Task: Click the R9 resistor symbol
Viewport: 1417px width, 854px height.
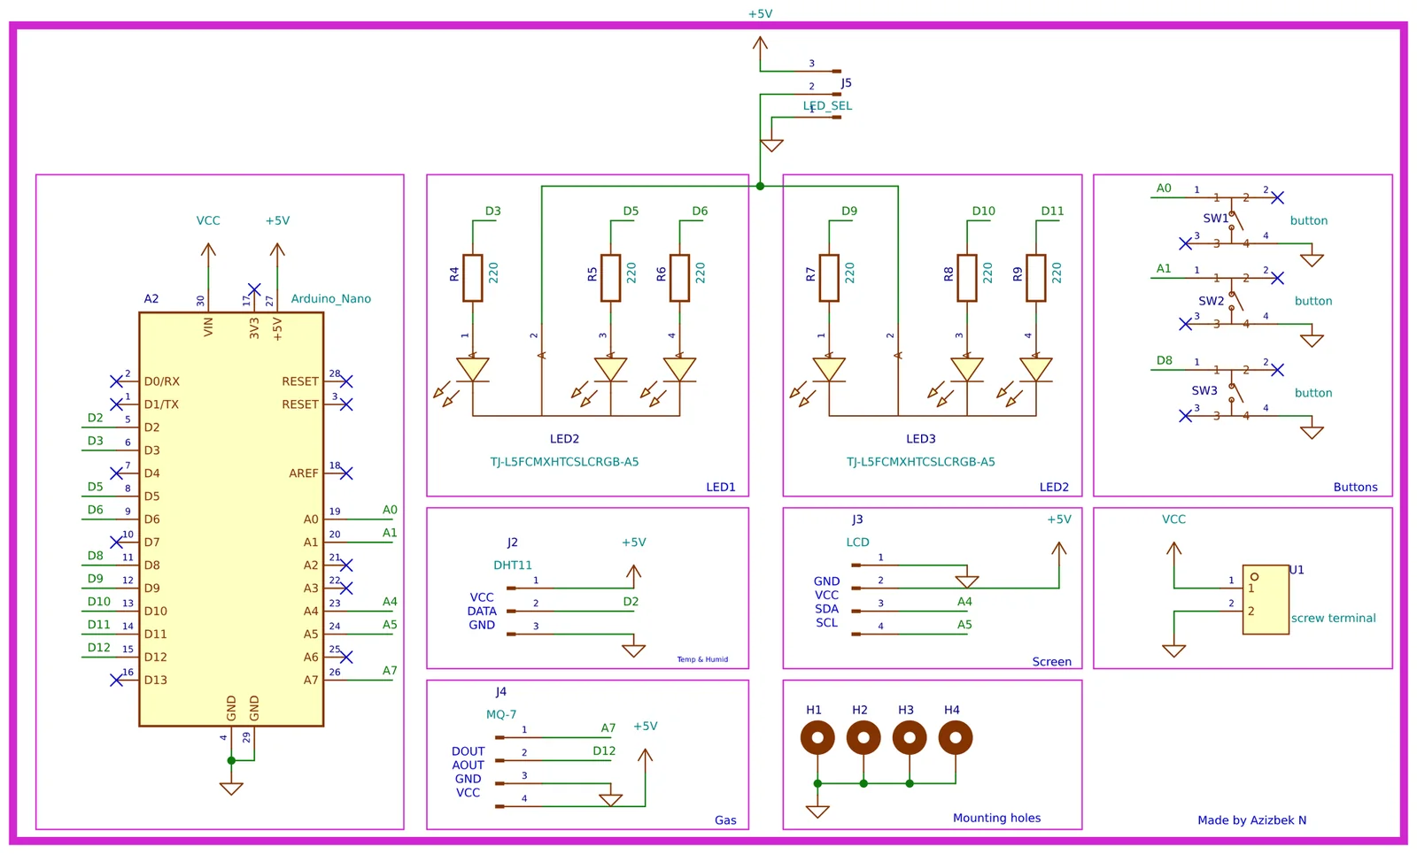Action: (1036, 278)
